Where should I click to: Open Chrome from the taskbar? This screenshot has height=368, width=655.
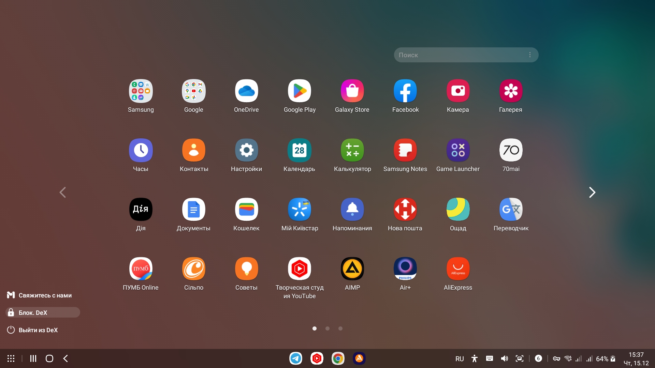point(338,358)
